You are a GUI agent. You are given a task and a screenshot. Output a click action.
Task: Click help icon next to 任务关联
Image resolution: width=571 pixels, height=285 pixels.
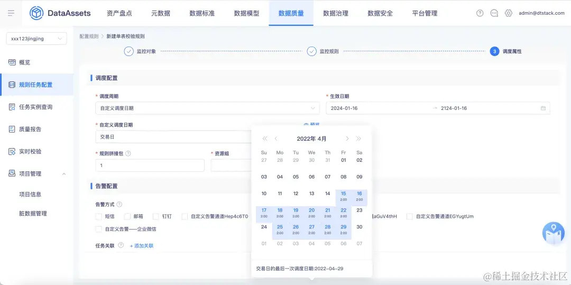tap(121, 245)
